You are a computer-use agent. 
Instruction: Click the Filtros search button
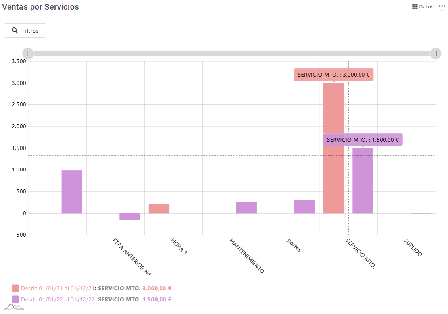pyautogui.click(x=25, y=31)
